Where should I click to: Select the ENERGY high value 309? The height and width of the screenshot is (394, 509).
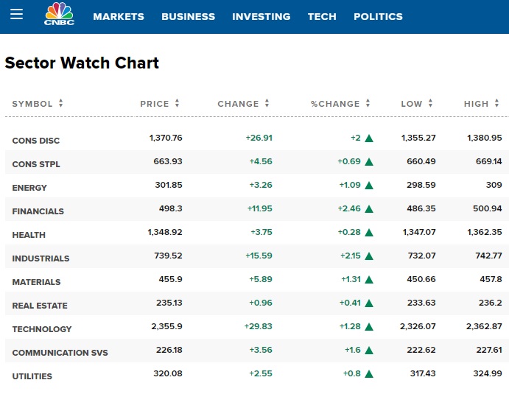point(494,185)
